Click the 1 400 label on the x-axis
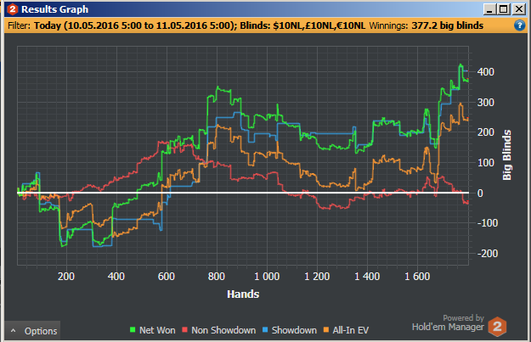The image size is (531, 342). click(x=367, y=277)
